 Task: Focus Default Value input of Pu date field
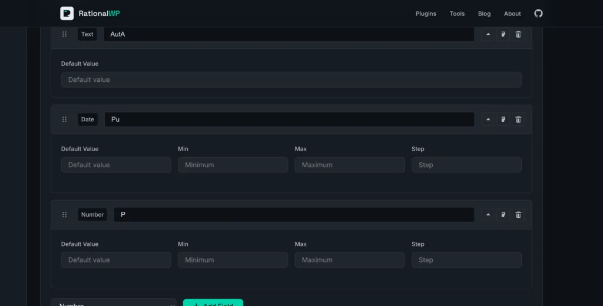(116, 165)
